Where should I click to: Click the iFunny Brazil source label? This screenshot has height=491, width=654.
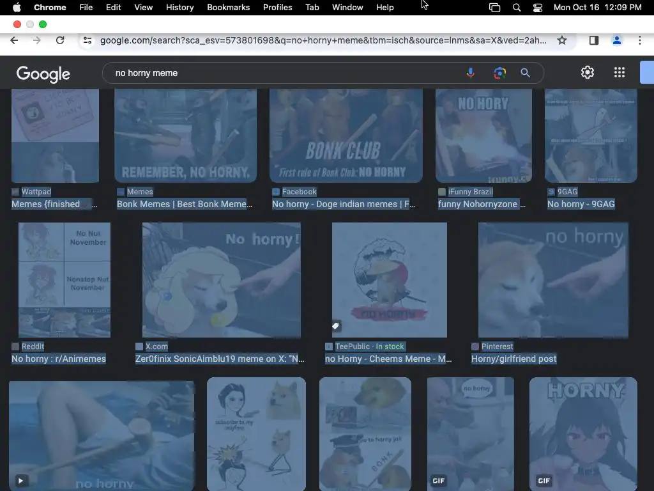(471, 192)
